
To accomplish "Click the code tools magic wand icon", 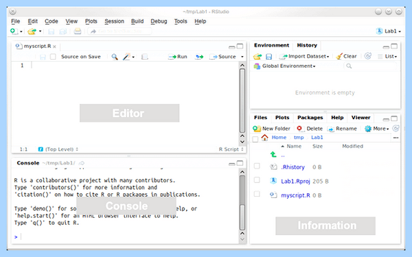I will (127, 57).
